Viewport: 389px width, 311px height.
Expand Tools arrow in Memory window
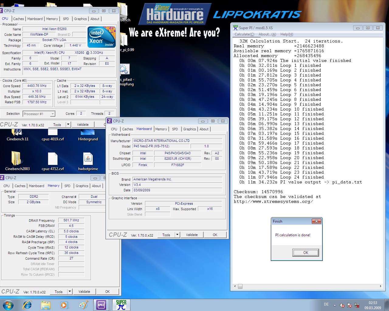pos(70,292)
